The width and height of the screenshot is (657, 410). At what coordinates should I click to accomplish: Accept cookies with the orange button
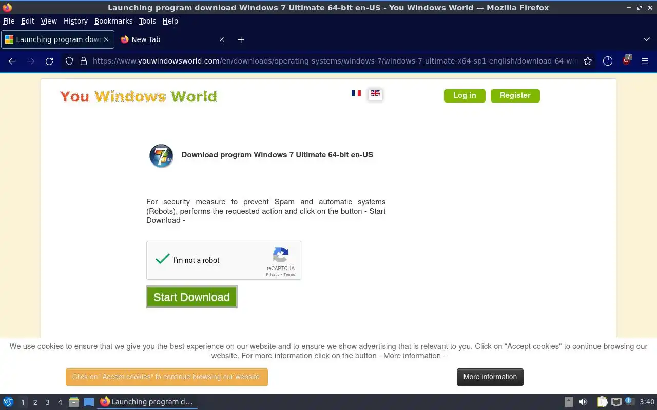pyautogui.click(x=167, y=377)
